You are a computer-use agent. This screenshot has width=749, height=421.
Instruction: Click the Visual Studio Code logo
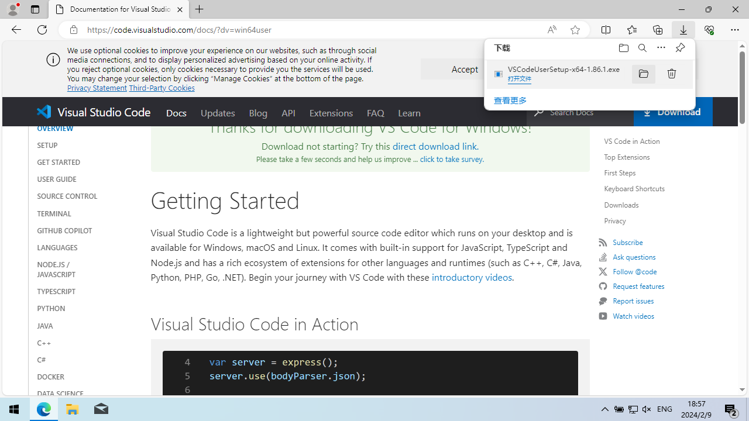(x=94, y=112)
